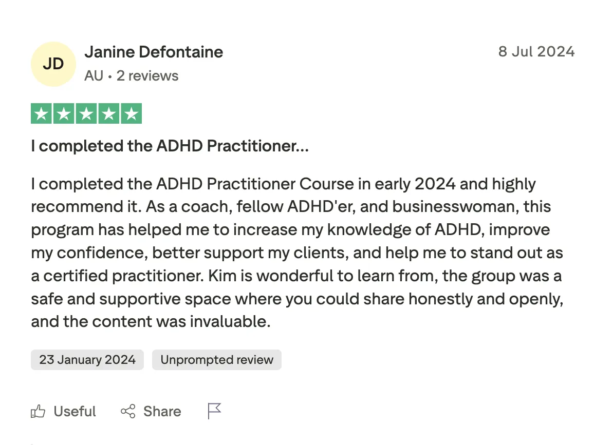The width and height of the screenshot is (594, 445).
Task: Click the second green rating star
Action: [64, 114]
